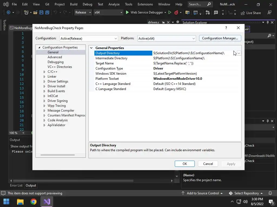
Task: Click the notifications bell in status bar
Action: [x=270, y=193]
